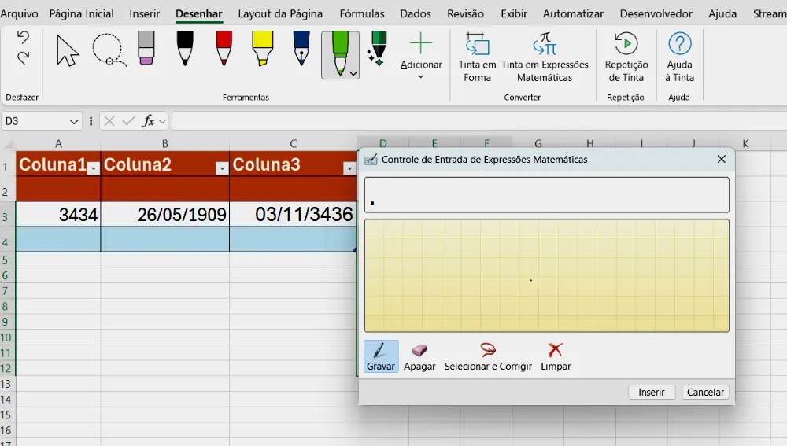This screenshot has width=787, height=446.
Task: Select cell with 26/05/1909
Action: [x=165, y=214]
